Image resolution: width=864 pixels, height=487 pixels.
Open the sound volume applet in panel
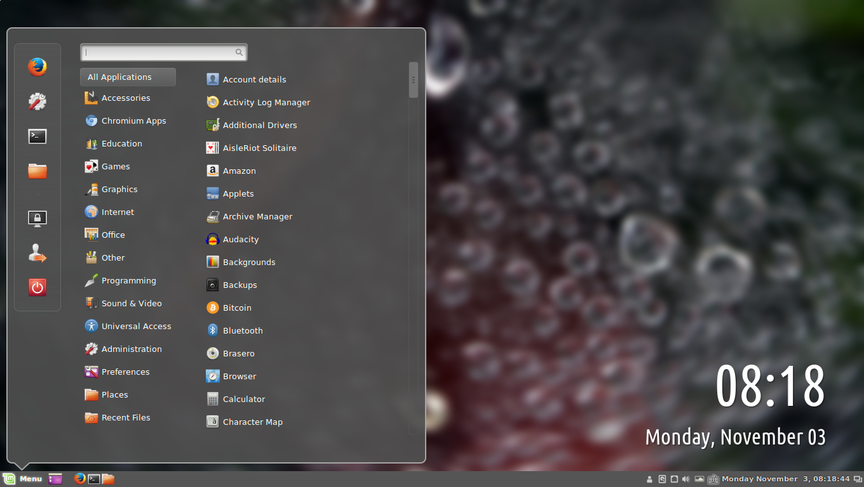pos(685,479)
